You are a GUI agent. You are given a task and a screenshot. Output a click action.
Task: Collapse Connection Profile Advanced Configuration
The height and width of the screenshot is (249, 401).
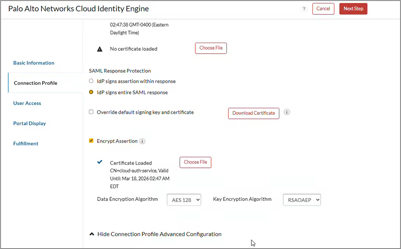pos(155,234)
